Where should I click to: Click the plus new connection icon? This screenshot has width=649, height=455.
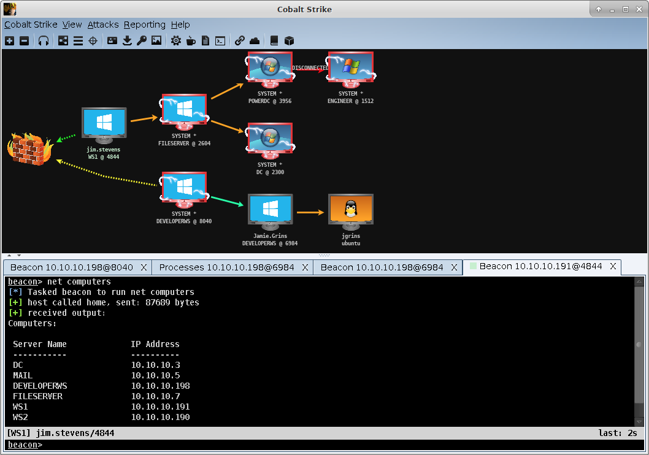(x=9, y=41)
